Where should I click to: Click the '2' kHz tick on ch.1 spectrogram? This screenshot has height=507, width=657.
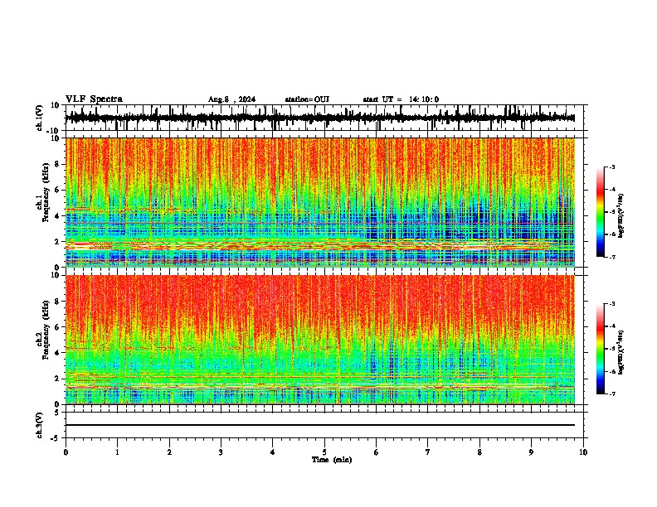pyautogui.click(x=58, y=241)
